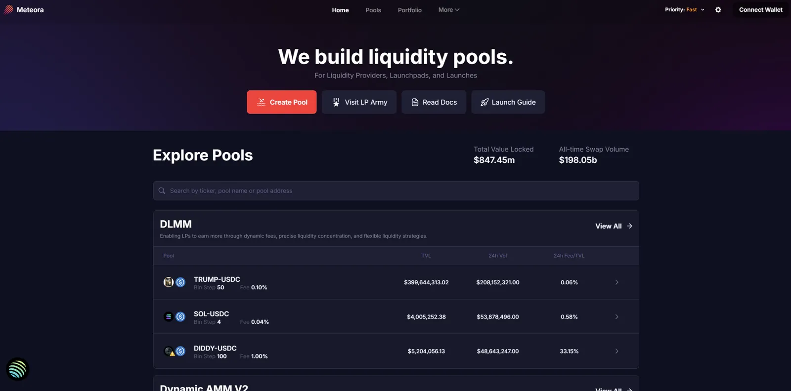Click the Create Pool button
Viewport: 791px width, 391px height.
click(282, 102)
